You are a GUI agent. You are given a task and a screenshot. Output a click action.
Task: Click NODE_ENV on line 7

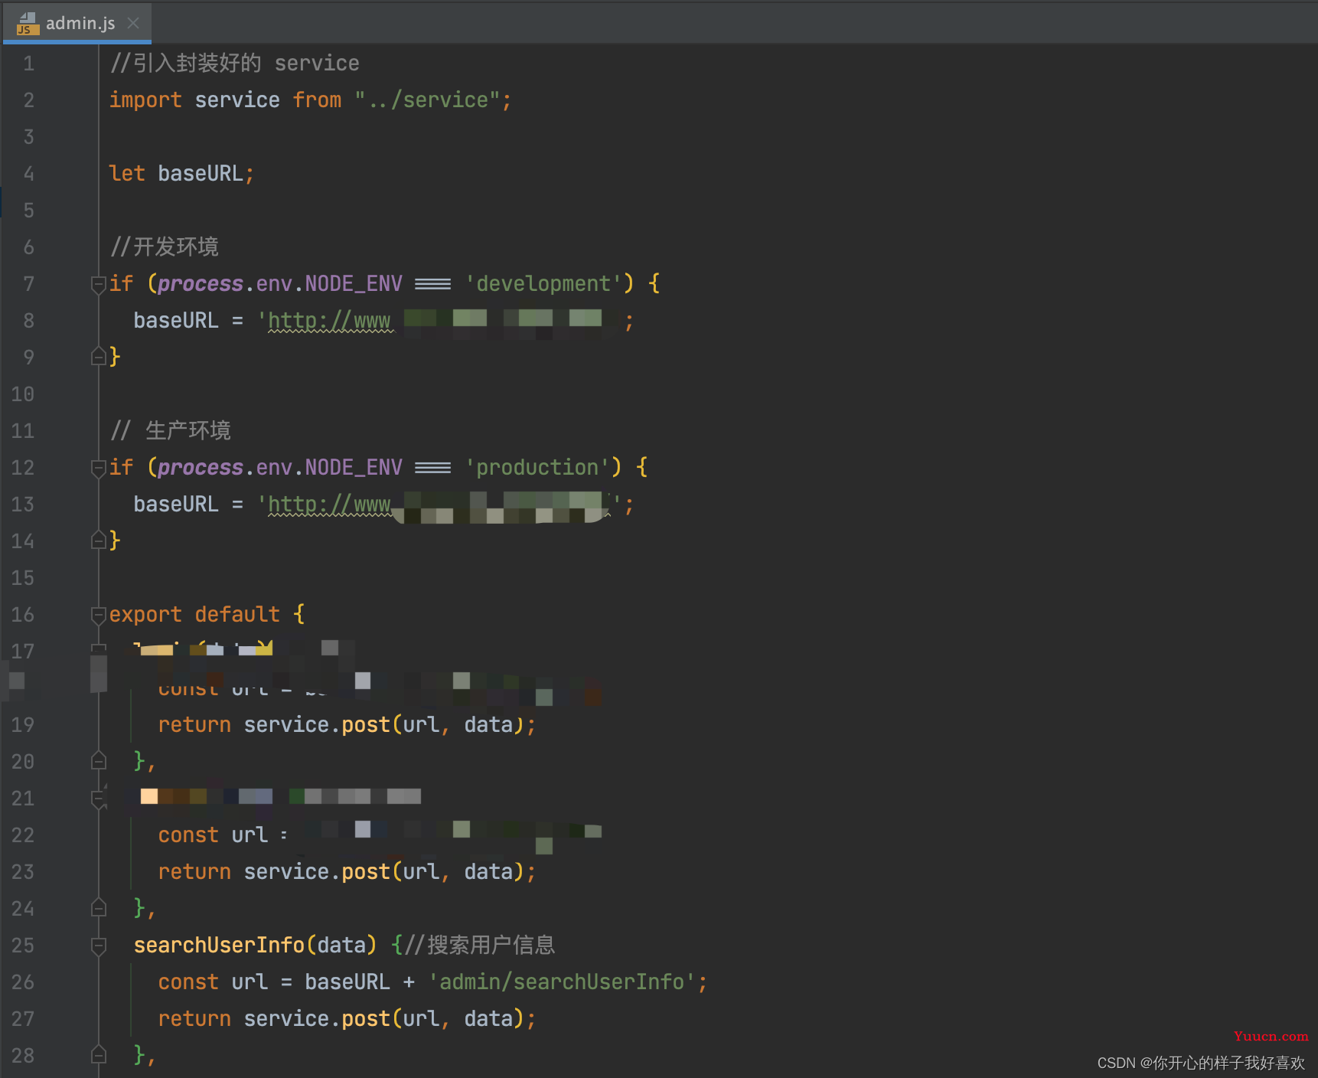pyautogui.click(x=354, y=284)
